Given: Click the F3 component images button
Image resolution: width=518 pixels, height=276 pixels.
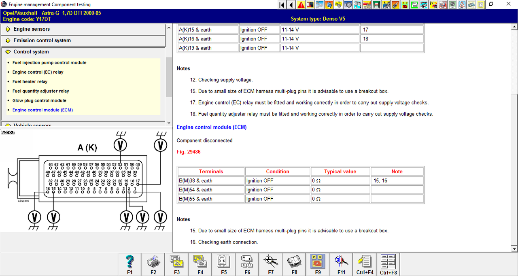Looking at the screenshot, I should 177,265.
